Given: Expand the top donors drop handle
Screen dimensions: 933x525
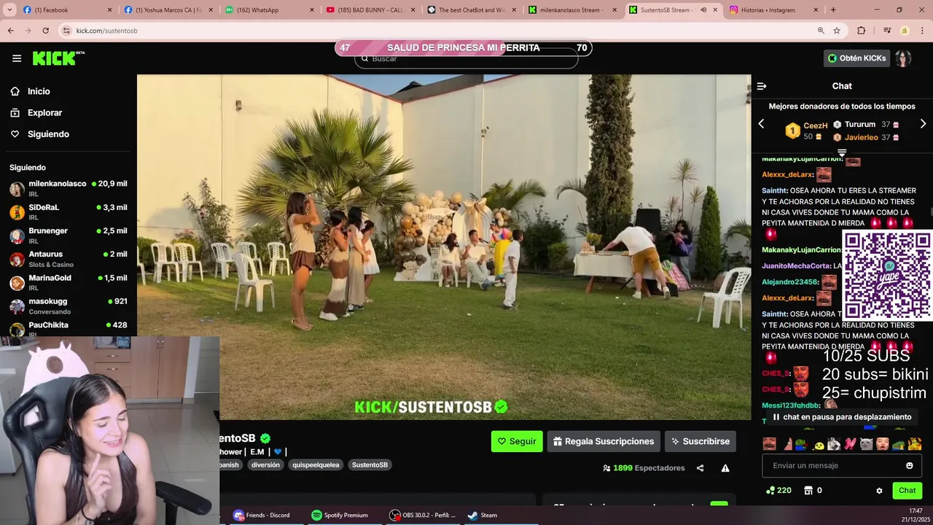Looking at the screenshot, I should pos(842,153).
